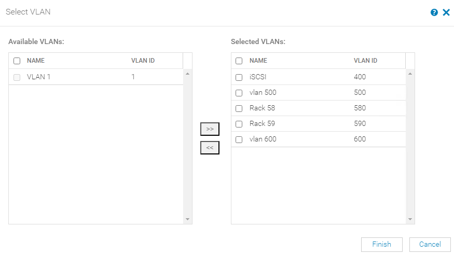
Task: Remove VLANs with the << button
Action: 210,148
